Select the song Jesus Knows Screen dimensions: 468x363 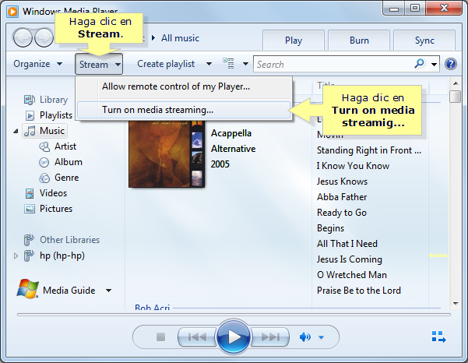[342, 181]
